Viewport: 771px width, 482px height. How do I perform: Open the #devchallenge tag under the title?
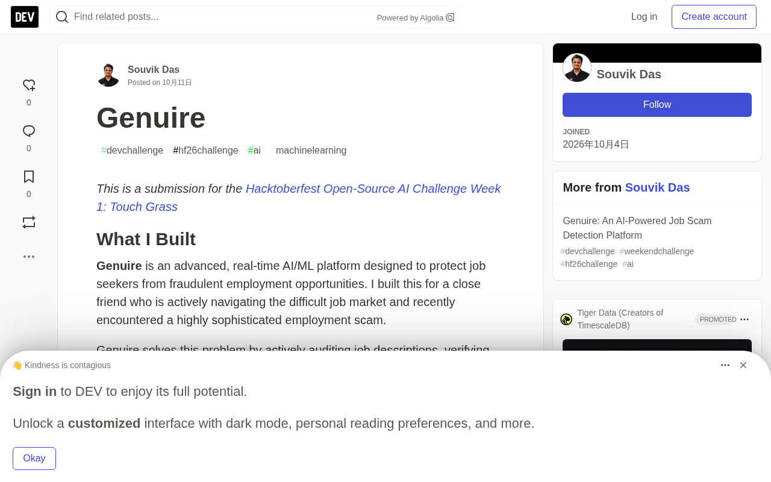[132, 151]
